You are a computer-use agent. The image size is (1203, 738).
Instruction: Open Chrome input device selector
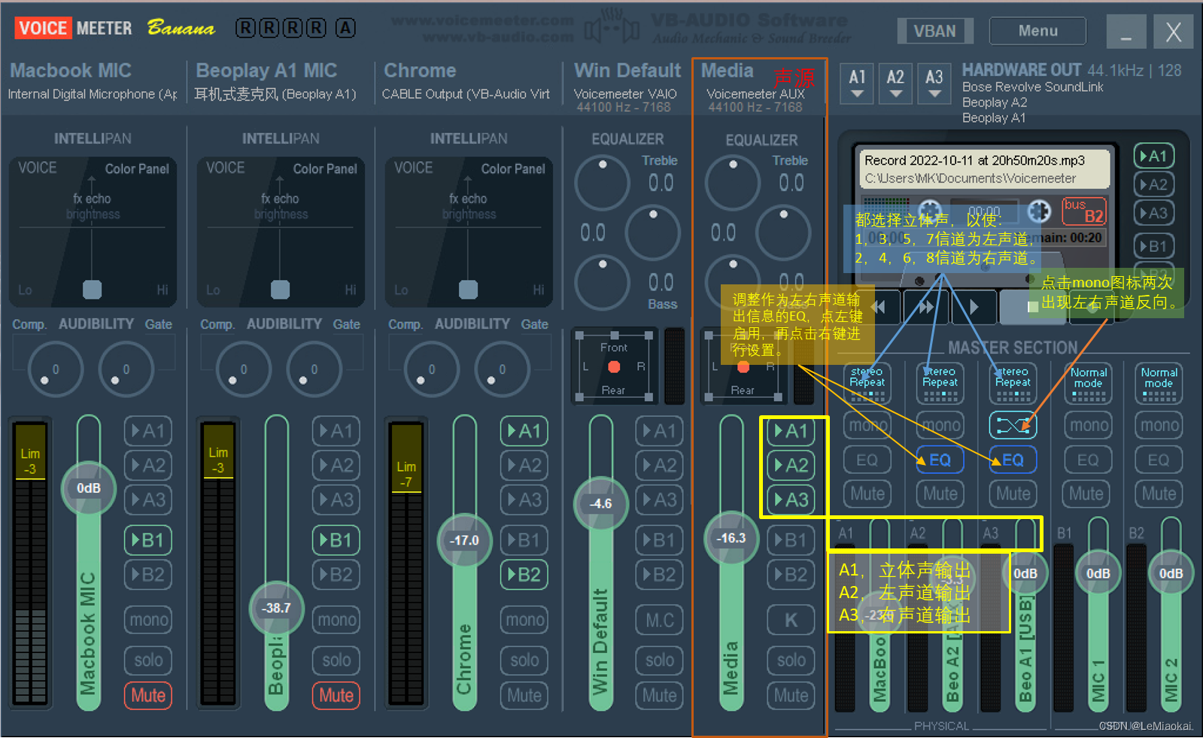(x=466, y=94)
